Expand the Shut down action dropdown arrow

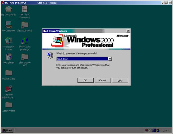point(110,59)
